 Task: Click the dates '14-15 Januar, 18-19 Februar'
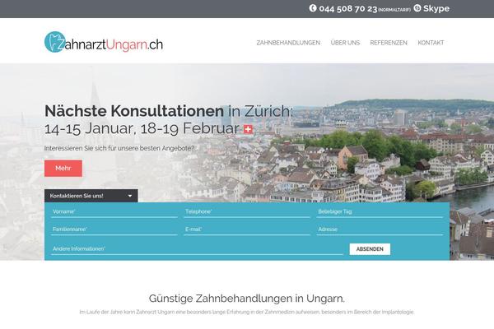142,128
